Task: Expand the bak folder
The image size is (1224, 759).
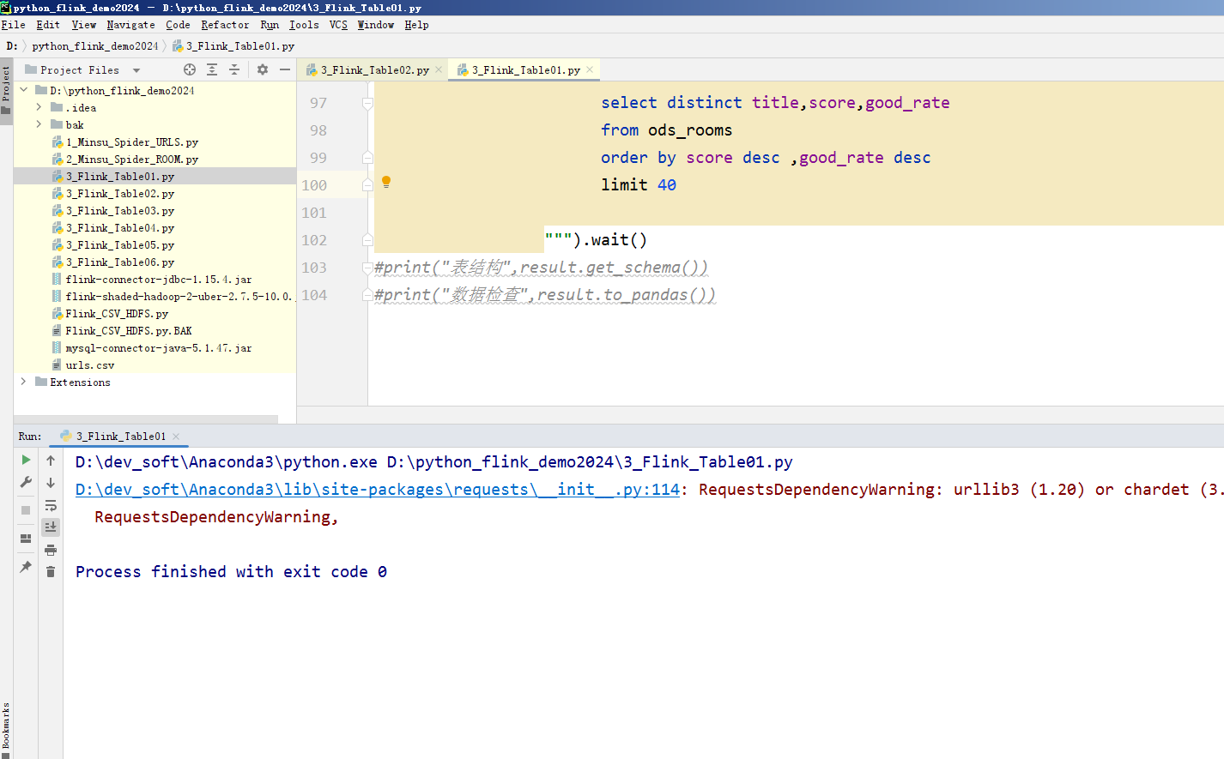Action: point(39,124)
